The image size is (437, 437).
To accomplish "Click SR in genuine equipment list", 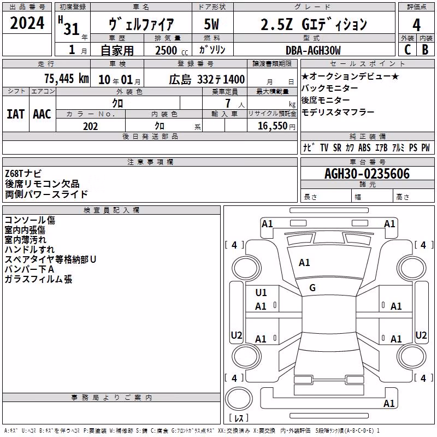I will [x=337, y=147].
